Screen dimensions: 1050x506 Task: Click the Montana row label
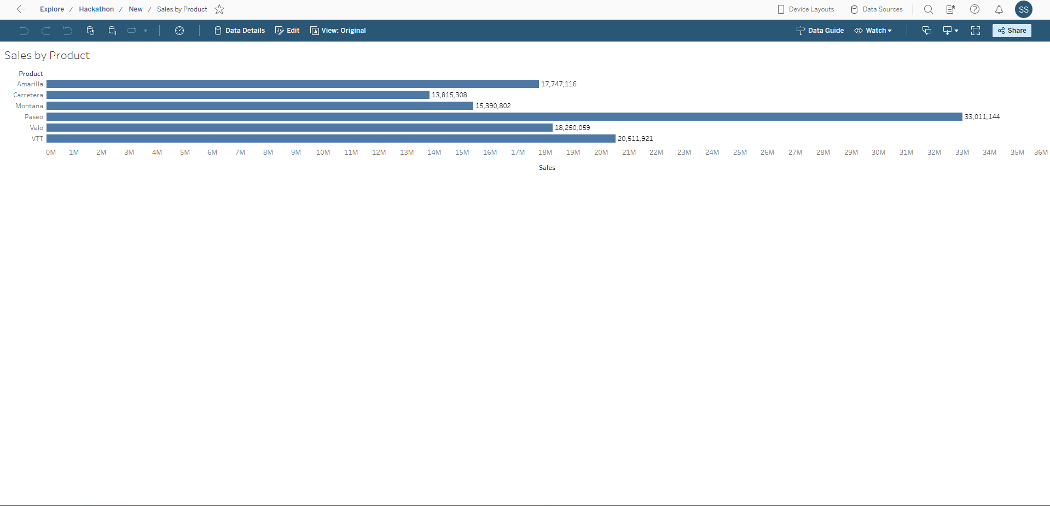(x=30, y=106)
